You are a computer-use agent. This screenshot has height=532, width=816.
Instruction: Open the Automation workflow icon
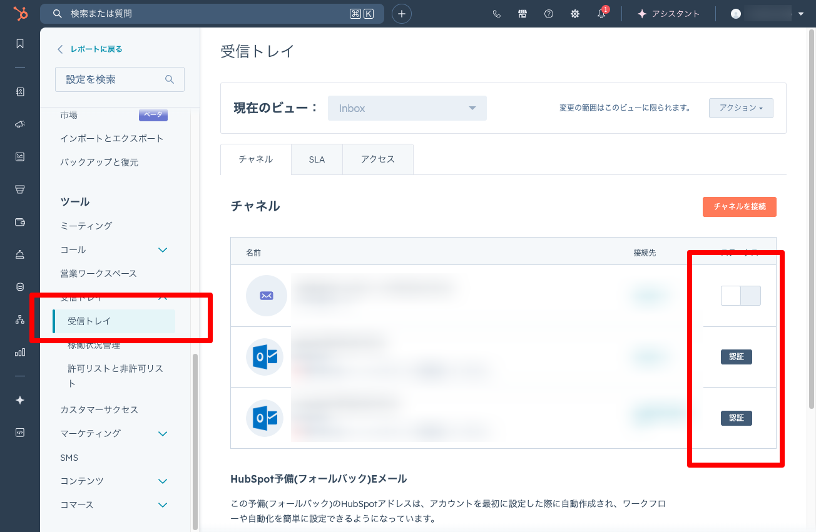[x=20, y=319]
